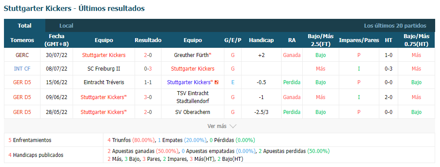440x167 pixels.
Task: Expand the Ver más chevron arrow
Action: (233, 126)
